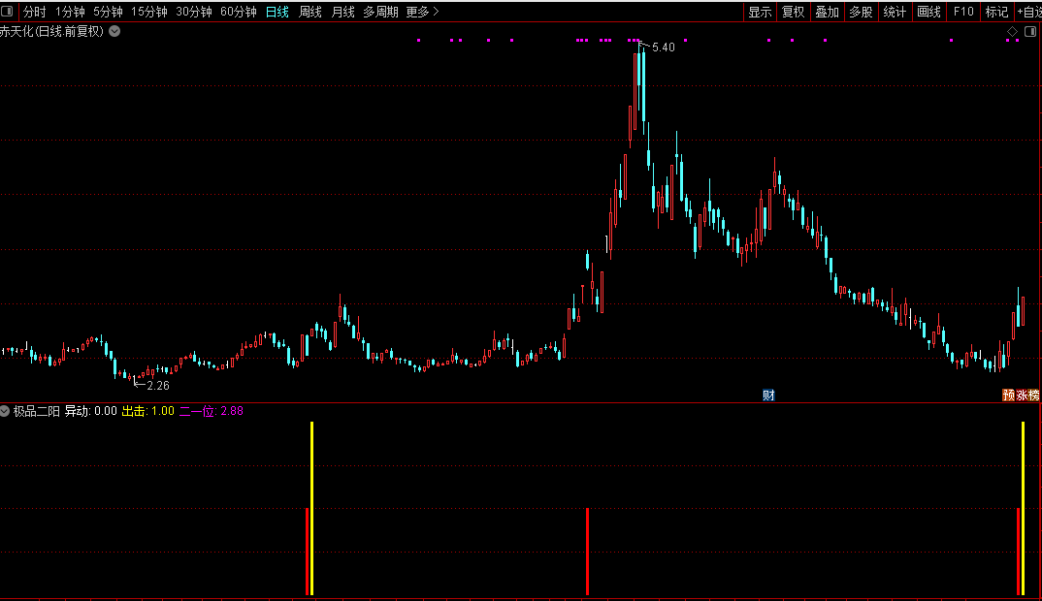
Task: Click the +自选 add to watchlist button
Action: coord(1028,12)
